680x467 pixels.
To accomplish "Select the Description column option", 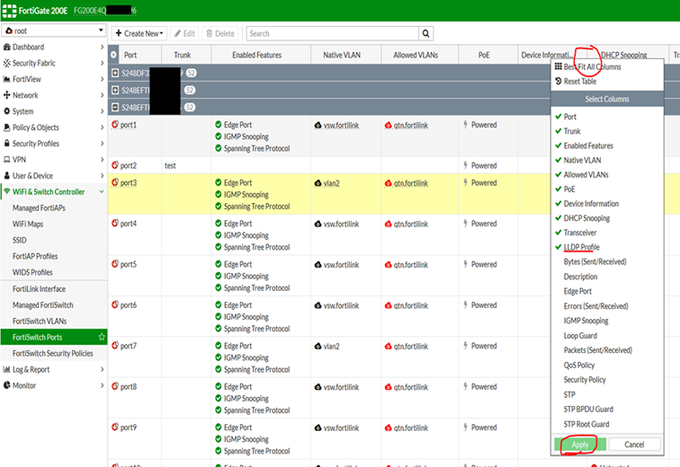I will 580,277.
